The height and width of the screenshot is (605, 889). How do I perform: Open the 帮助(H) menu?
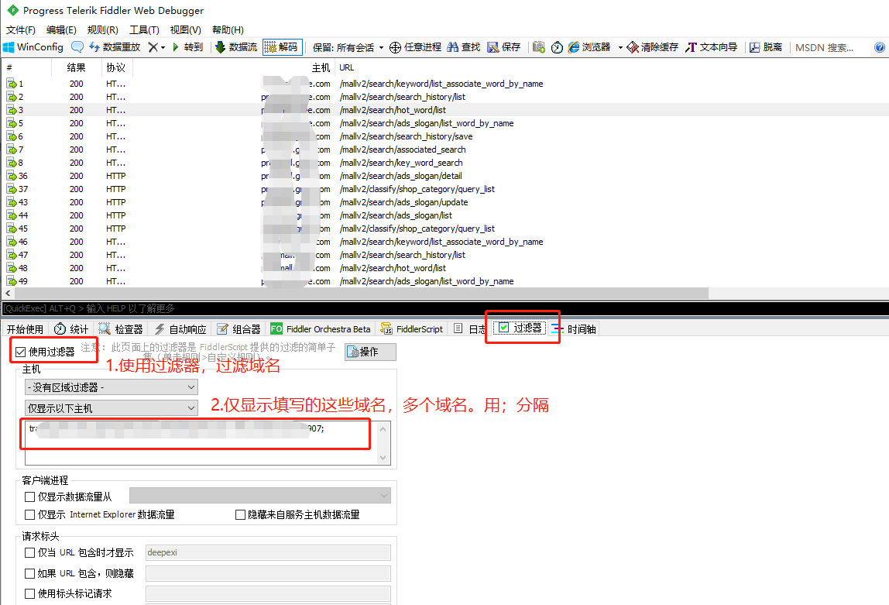[x=228, y=30]
